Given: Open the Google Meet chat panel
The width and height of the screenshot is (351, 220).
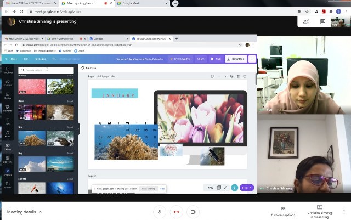Looking at the screenshot, I should click(x=322, y=21).
